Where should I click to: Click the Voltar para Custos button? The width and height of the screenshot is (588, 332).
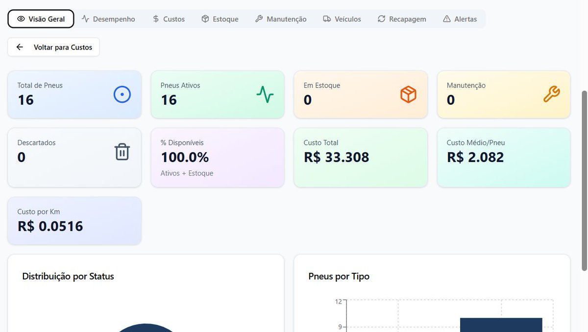click(53, 47)
